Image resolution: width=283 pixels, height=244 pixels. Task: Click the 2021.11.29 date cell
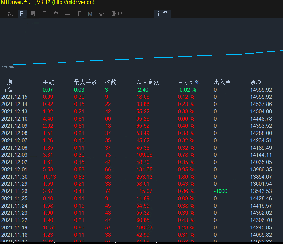[x=14, y=184]
